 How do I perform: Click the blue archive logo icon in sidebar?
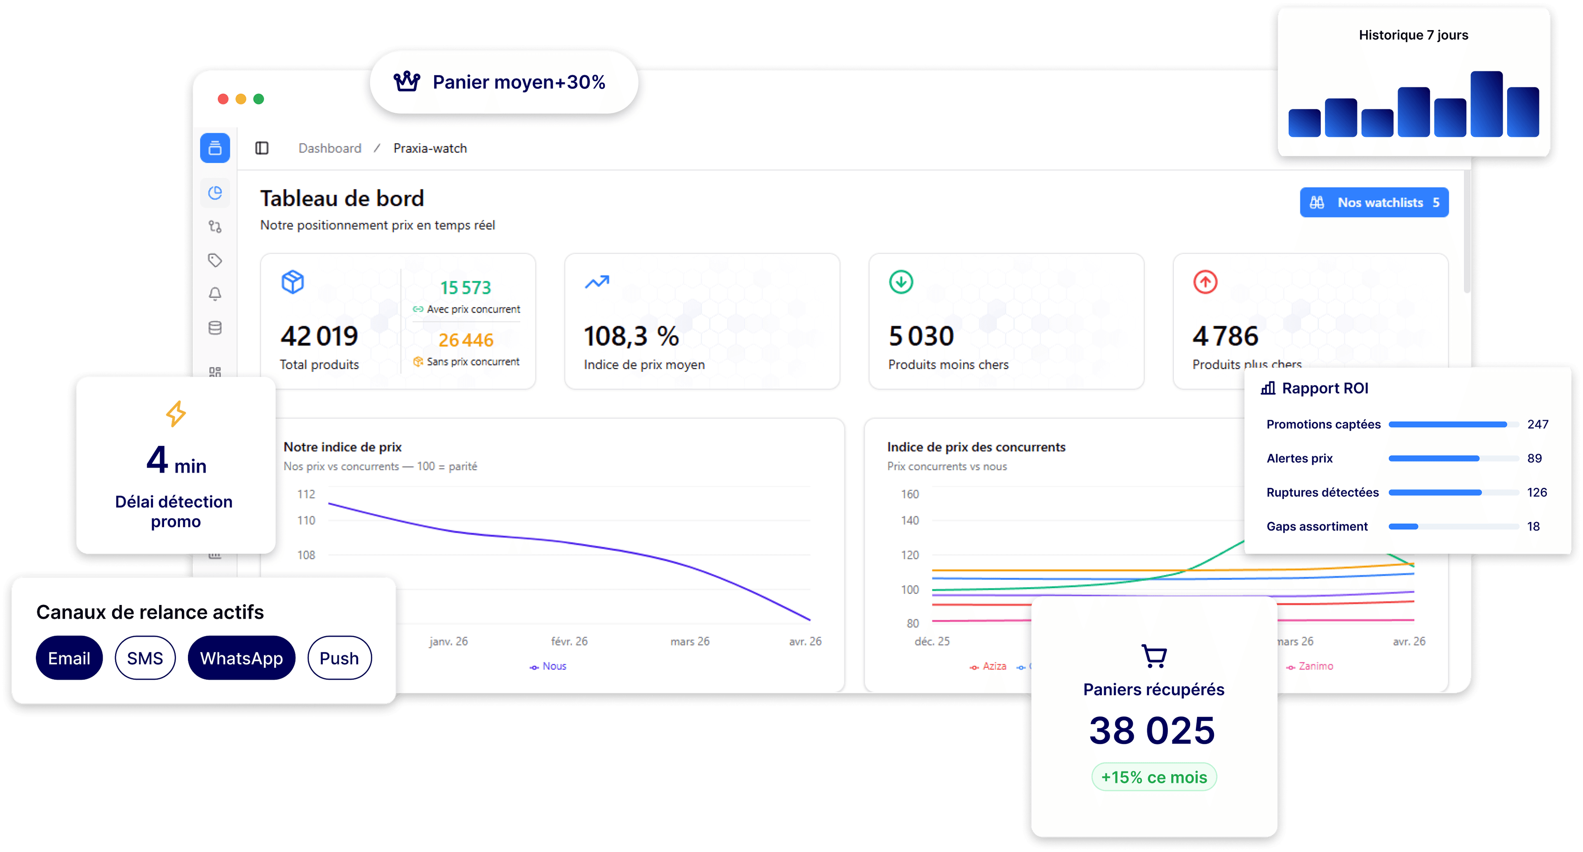pyautogui.click(x=214, y=148)
